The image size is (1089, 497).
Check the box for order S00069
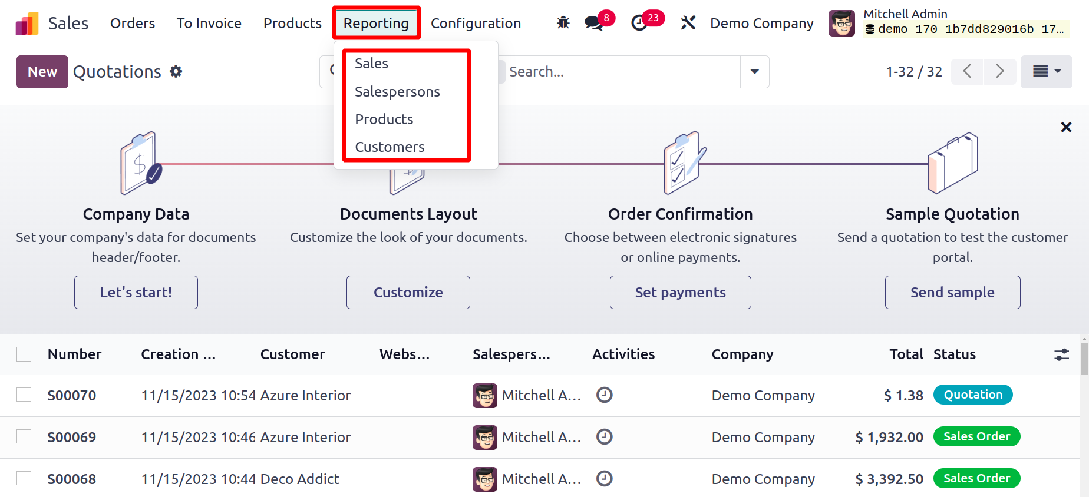pyautogui.click(x=24, y=436)
